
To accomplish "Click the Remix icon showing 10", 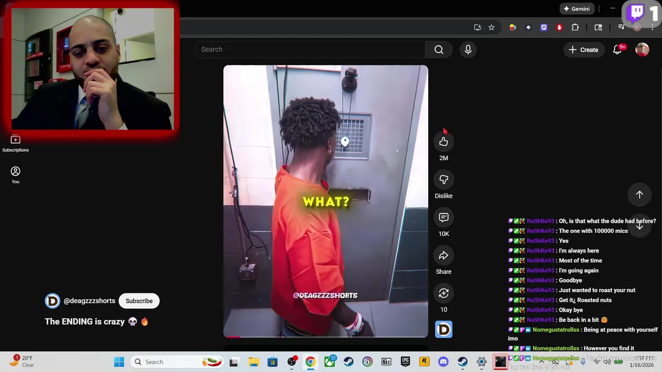I will (x=443, y=293).
